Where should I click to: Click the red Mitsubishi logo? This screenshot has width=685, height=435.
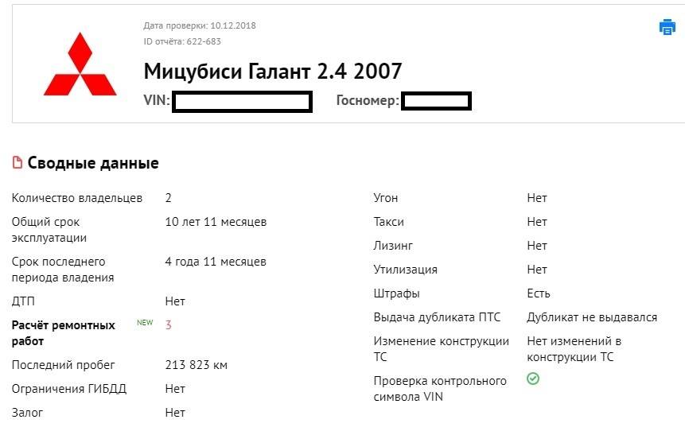[x=80, y=65]
